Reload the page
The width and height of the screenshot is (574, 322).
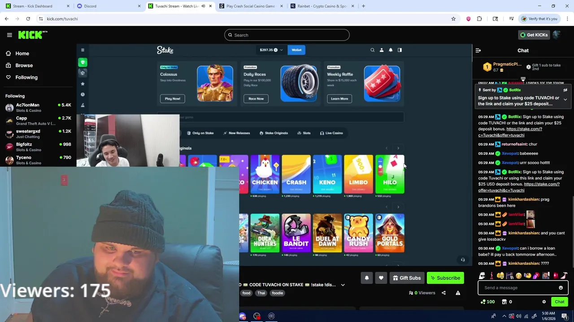(x=28, y=19)
